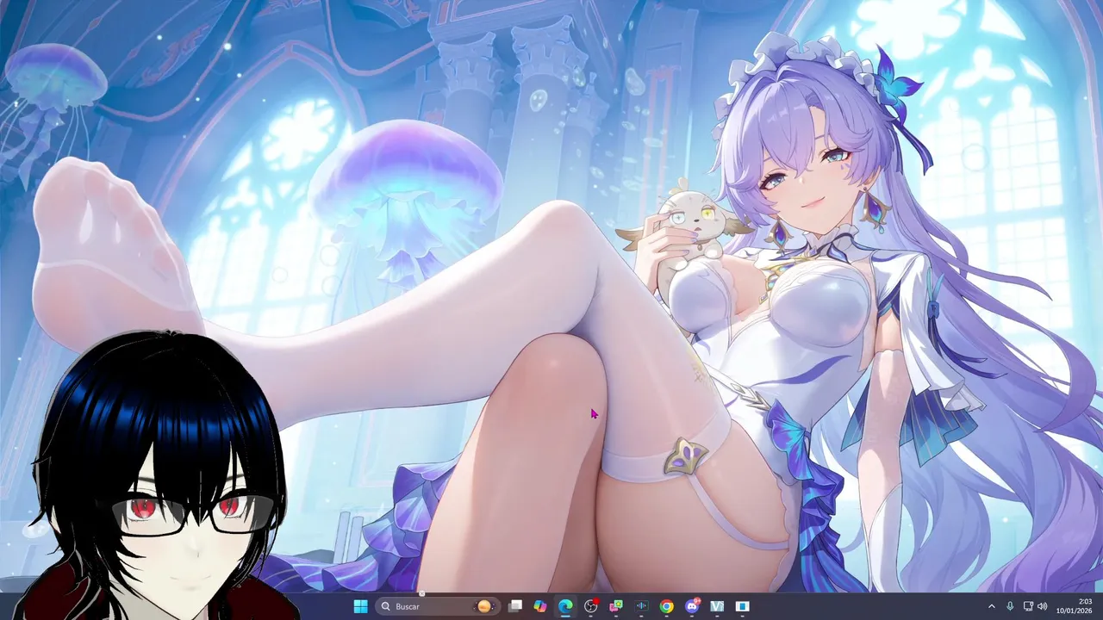
Task: Open Discord from the taskbar
Action: pyautogui.click(x=692, y=606)
